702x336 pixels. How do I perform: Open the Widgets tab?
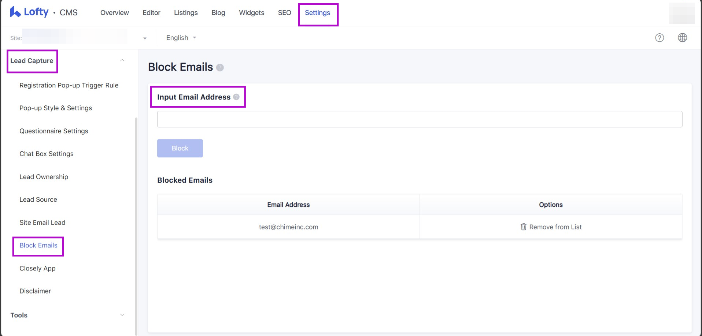coord(251,13)
